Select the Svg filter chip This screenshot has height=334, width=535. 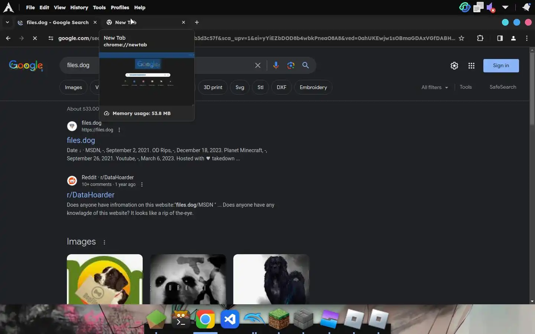240,88
